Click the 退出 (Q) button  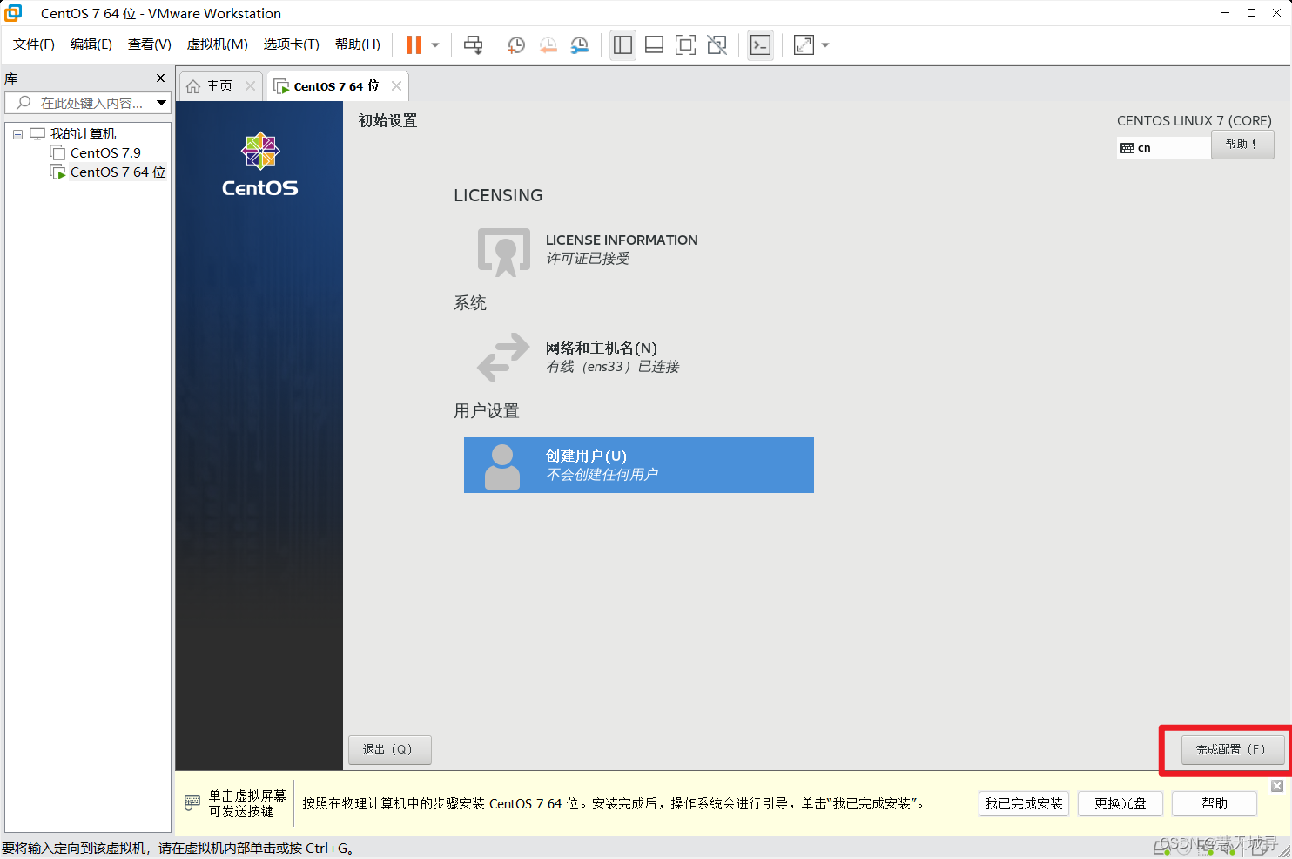point(389,749)
